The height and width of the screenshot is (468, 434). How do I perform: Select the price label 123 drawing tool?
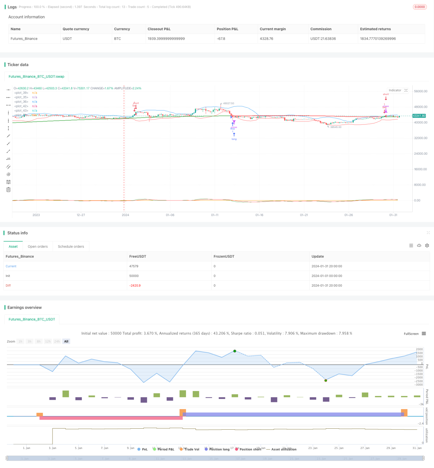(8, 159)
